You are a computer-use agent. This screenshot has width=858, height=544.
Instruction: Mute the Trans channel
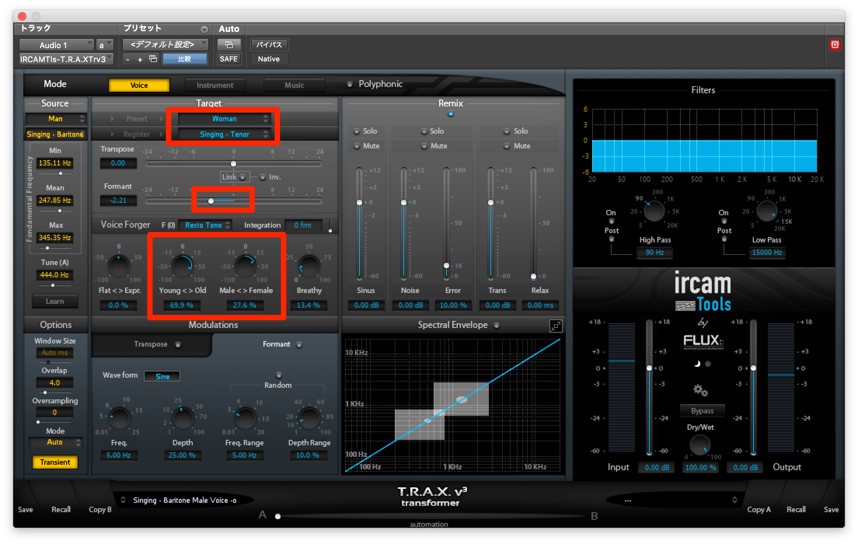pos(507,146)
